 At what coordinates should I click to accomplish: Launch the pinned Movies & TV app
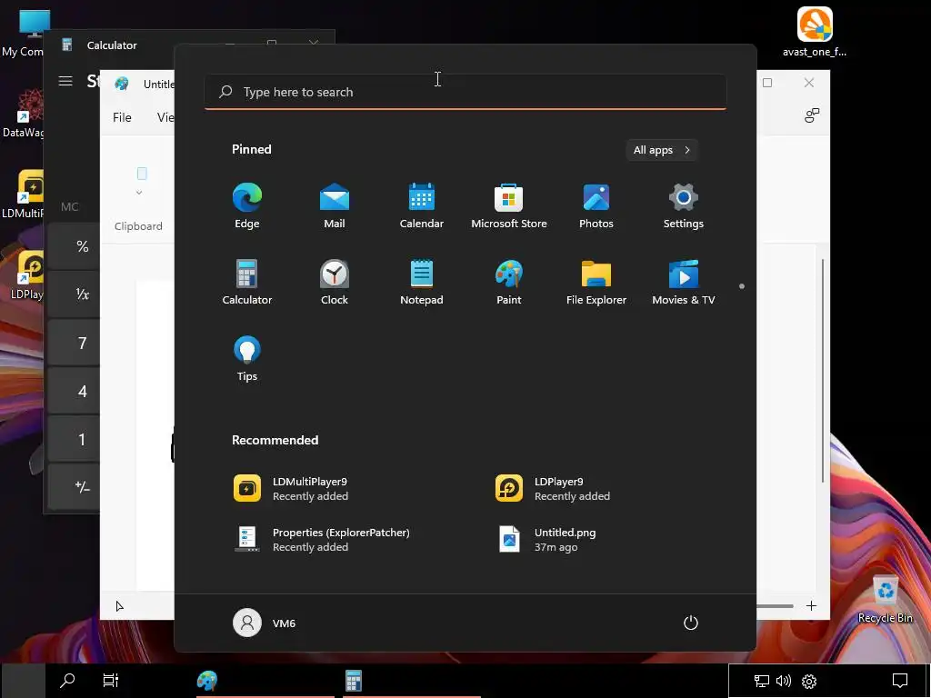pos(684,283)
